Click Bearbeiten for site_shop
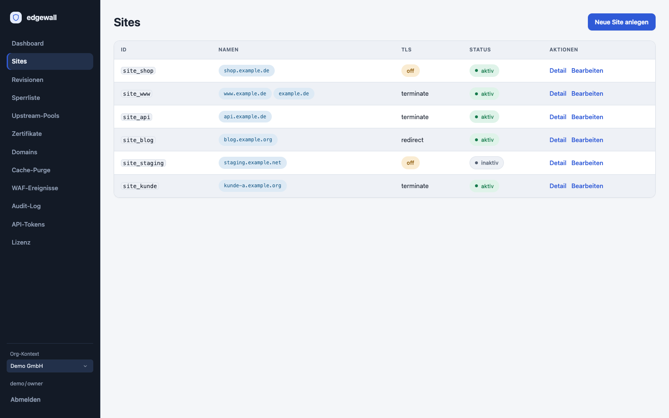The height and width of the screenshot is (418, 669). point(587,71)
